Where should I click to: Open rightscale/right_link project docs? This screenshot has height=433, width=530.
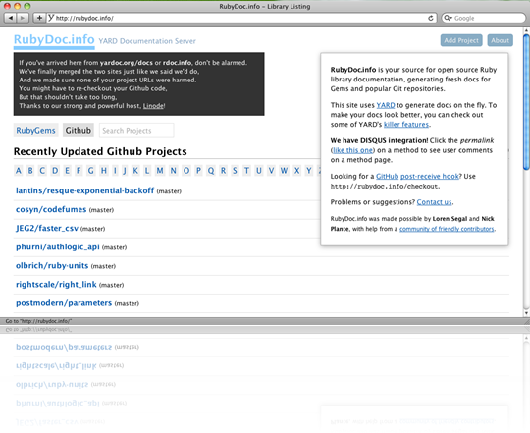[56, 285]
